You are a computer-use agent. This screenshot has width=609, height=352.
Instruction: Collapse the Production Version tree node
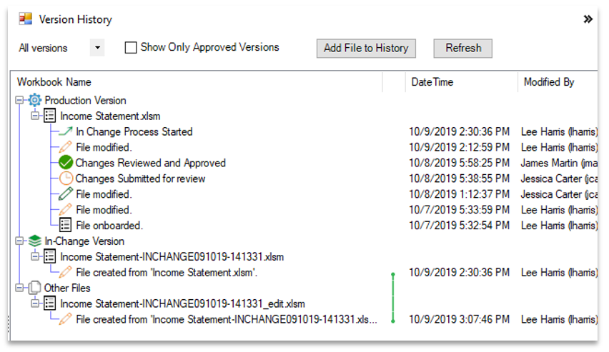click(x=19, y=100)
